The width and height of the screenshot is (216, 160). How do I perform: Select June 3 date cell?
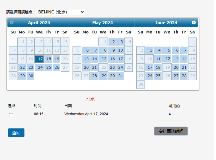pos(149,50)
